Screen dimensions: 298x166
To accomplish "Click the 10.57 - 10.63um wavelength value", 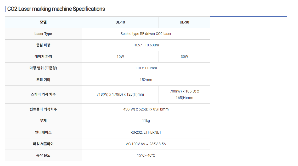I will coord(146,45).
